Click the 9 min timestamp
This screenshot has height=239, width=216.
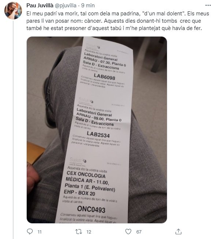pos(88,5)
